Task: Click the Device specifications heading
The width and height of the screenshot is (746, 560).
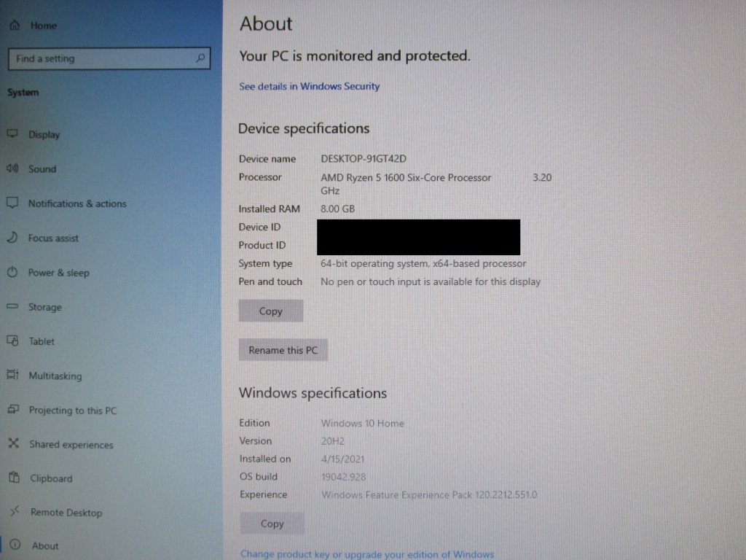Action: pyautogui.click(x=304, y=128)
